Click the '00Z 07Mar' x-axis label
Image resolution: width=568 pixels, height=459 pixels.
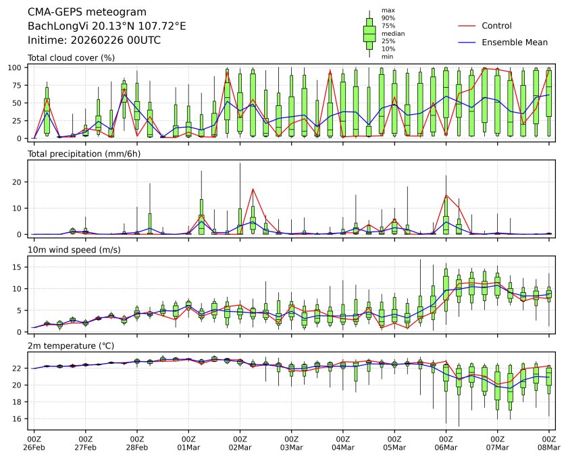coord(497,443)
